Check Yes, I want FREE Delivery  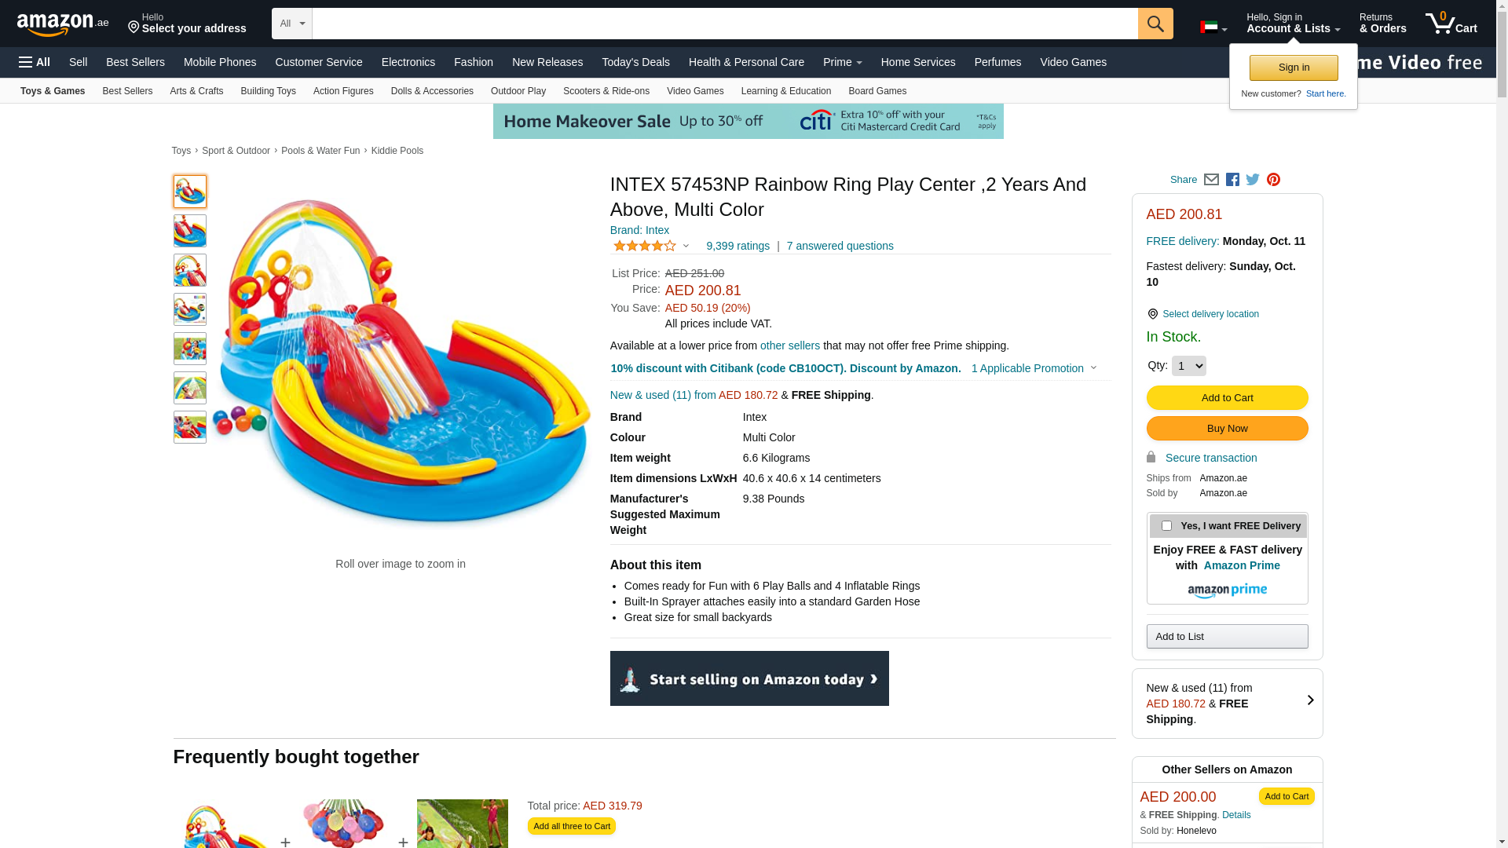click(x=1166, y=526)
